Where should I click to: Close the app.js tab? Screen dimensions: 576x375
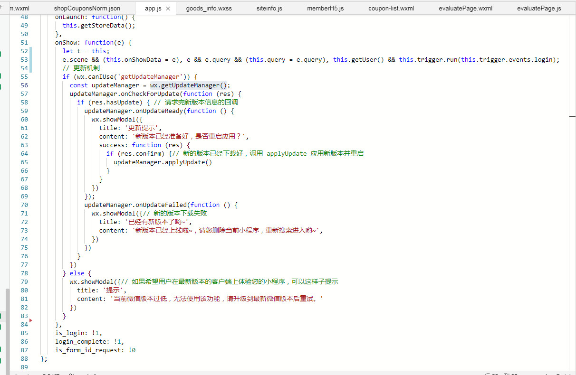(168, 9)
